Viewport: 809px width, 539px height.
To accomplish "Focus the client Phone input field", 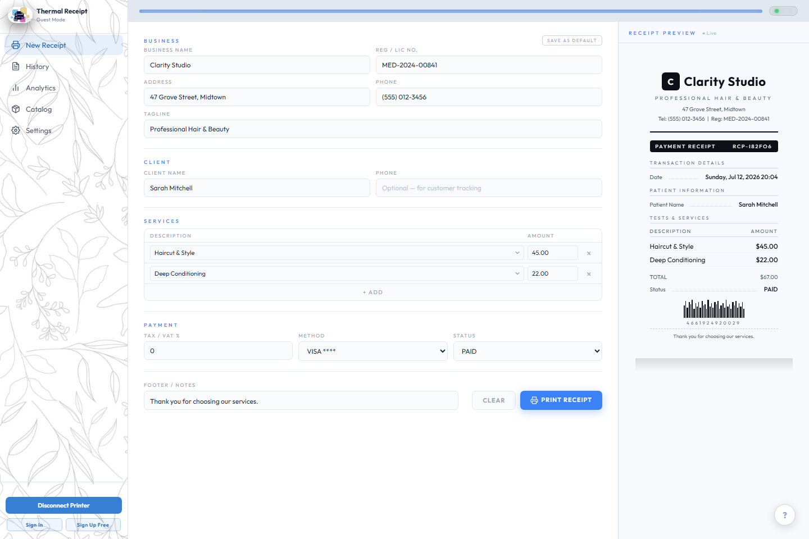I will (x=489, y=188).
